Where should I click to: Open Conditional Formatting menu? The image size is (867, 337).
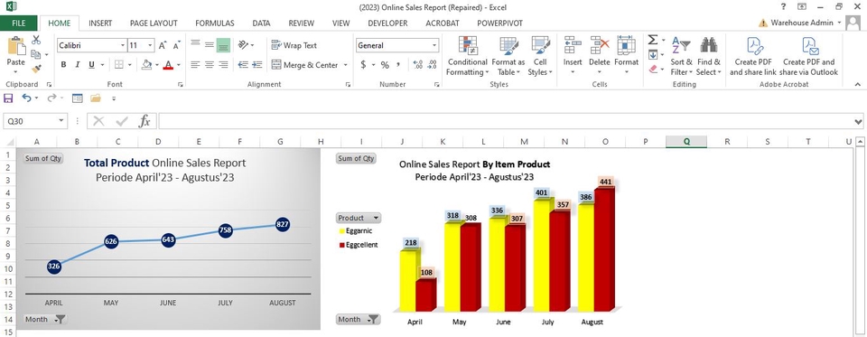pyautogui.click(x=467, y=56)
